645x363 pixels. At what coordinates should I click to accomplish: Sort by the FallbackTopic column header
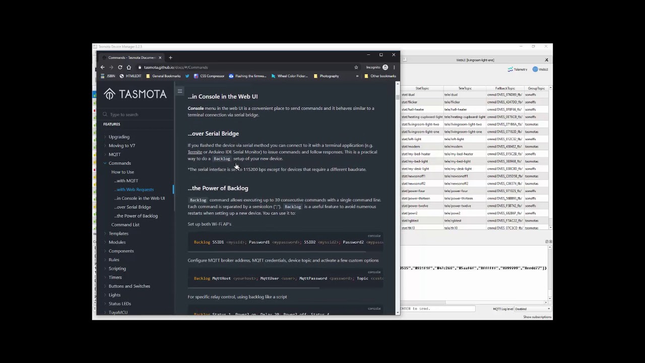(x=505, y=88)
